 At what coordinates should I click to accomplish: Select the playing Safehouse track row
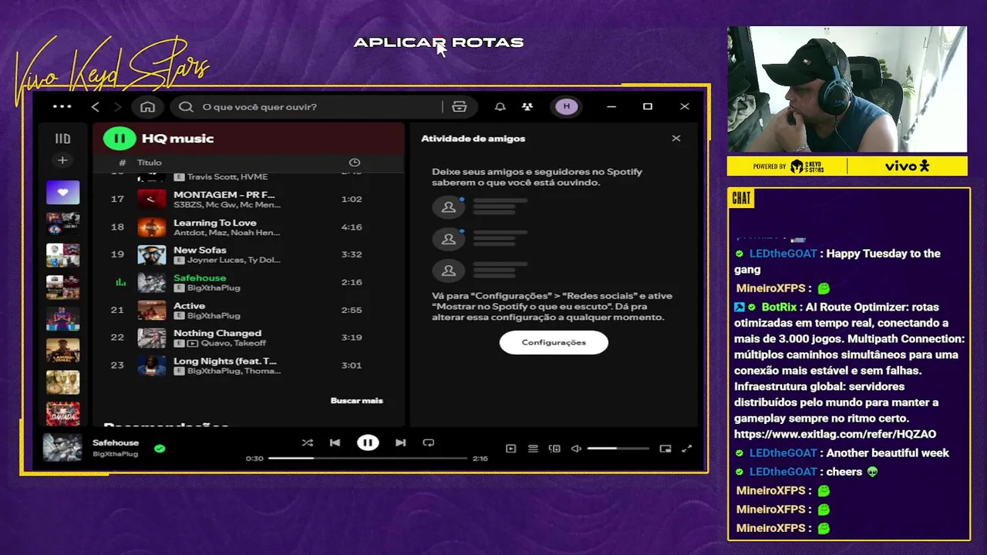click(248, 282)
